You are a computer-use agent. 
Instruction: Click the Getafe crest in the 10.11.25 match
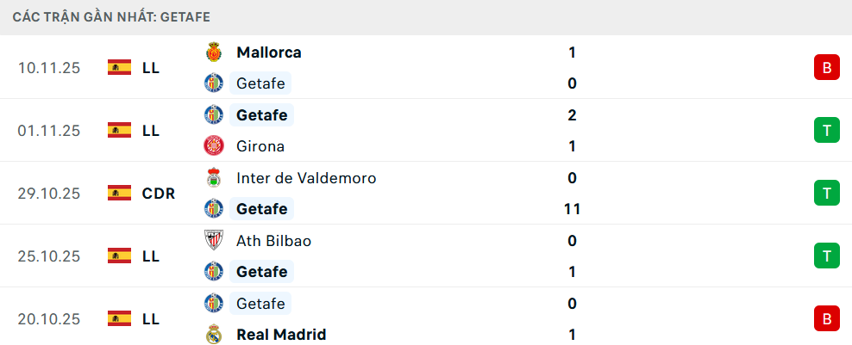click(213, 83)
